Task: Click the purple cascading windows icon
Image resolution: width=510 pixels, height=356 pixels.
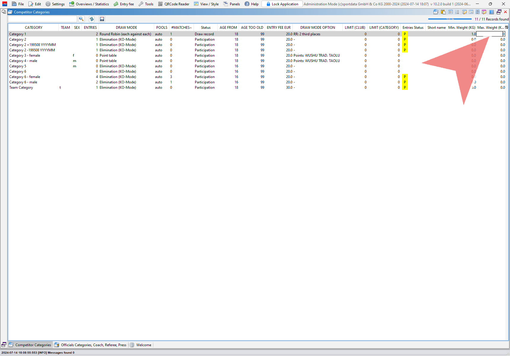Action: tap(499, 12)
